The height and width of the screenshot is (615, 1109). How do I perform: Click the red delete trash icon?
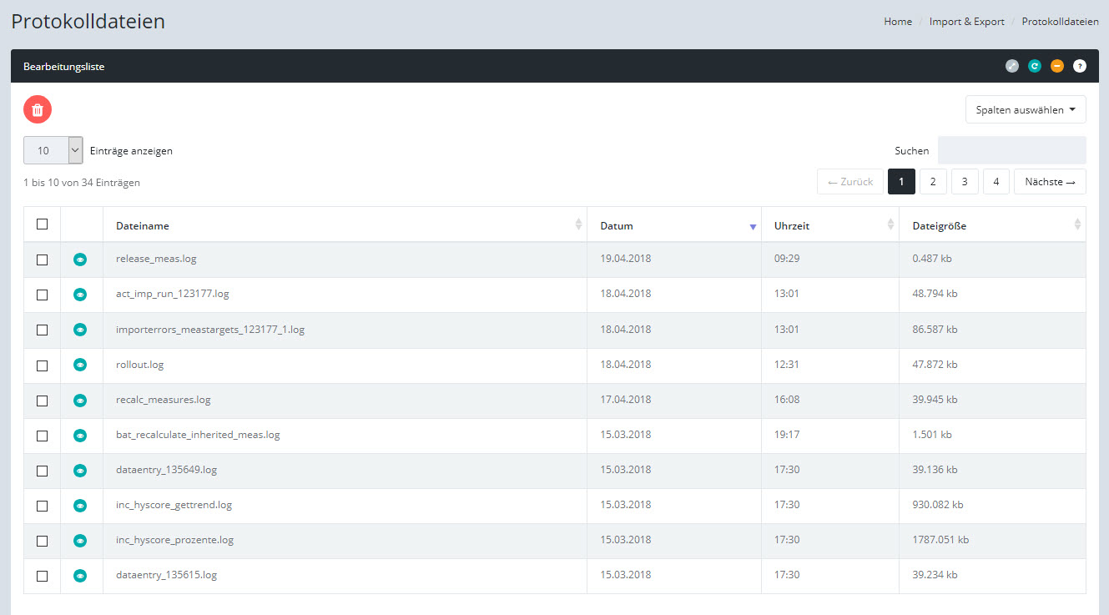[38, 109]
